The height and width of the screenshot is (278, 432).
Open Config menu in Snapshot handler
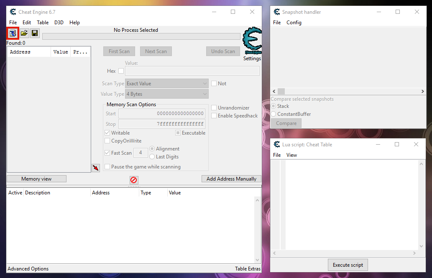[x=294, y=23]
